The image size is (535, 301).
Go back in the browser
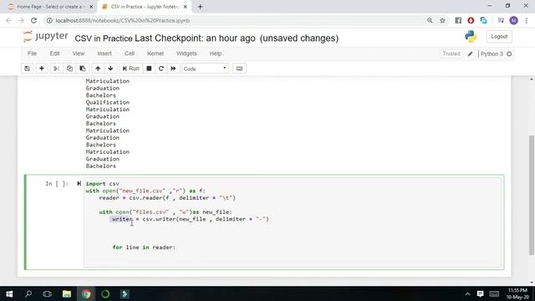8,20
